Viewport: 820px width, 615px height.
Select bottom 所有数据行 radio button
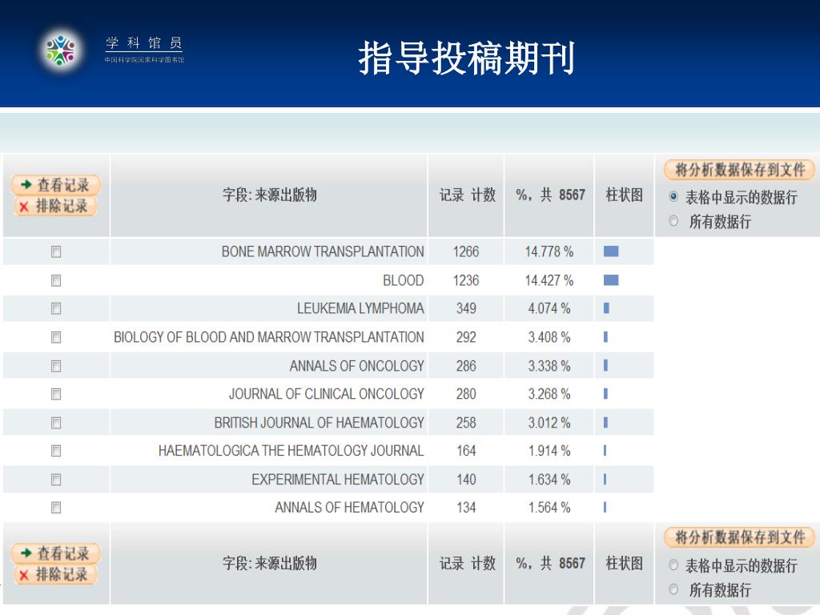click(673, 589)
